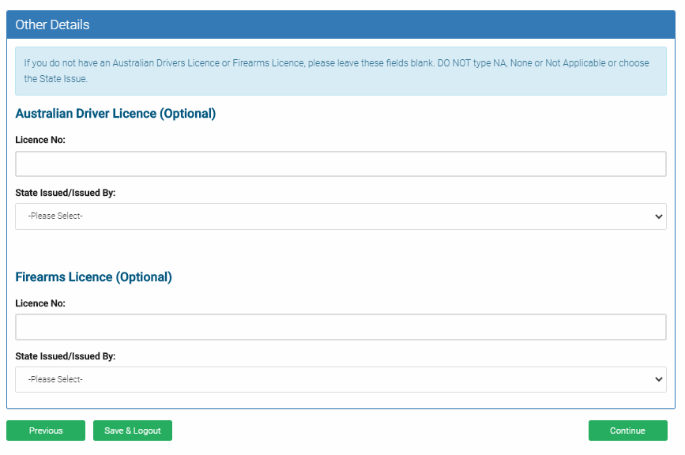Focus the Licence No input under Australian Driver Licence
The image size is (685, 455).
point(340,164)
